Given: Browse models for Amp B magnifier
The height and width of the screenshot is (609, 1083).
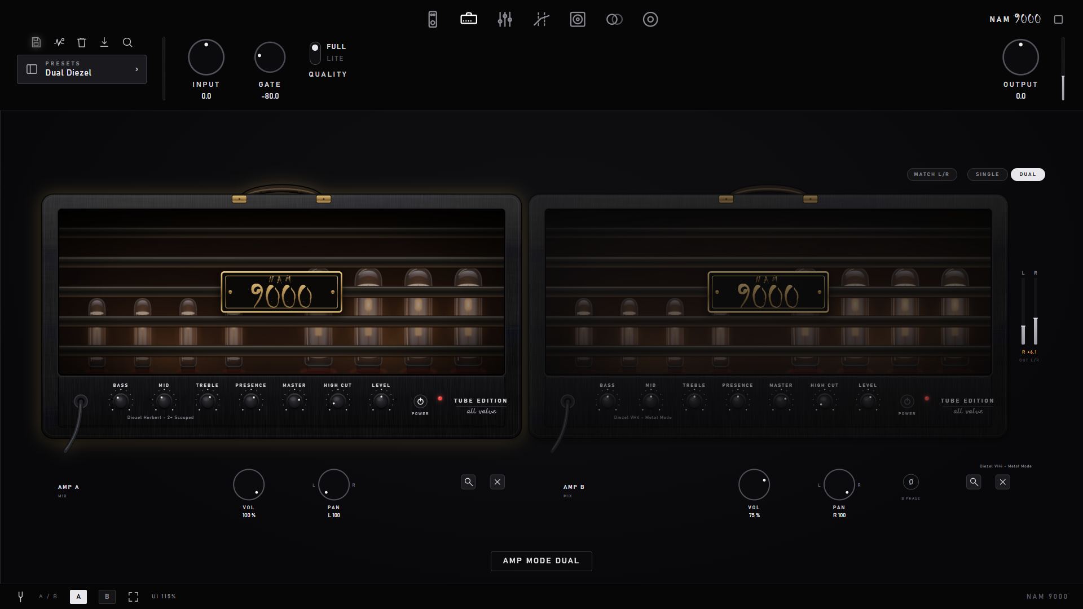Looking at the screenshot, I should click(974, 482).
